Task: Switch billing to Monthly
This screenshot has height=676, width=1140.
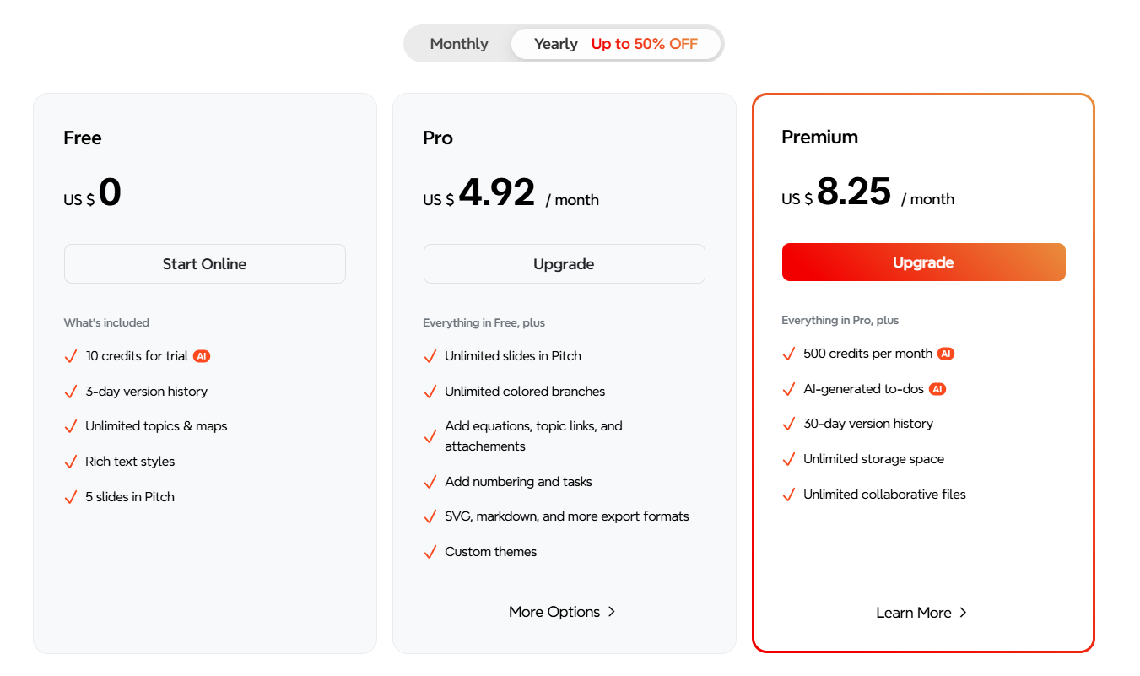Action: (459, 44)
